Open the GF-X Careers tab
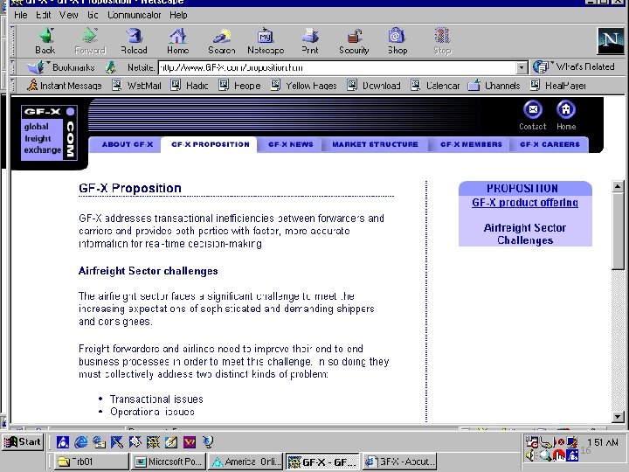 coord(550,144)
